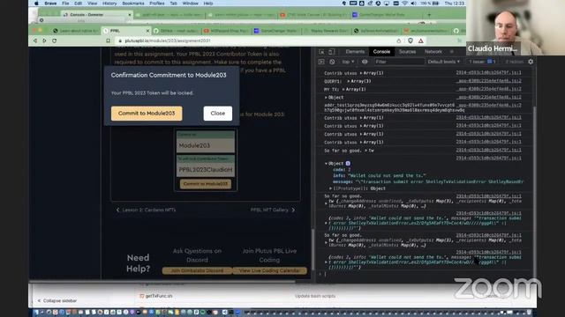Click the Module203 card field
Viewport: 565px width, 317px height.
point(206,145)
